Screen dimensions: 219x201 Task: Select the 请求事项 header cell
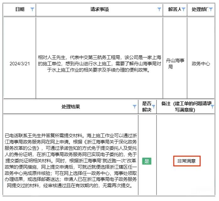tap(99, 9)
